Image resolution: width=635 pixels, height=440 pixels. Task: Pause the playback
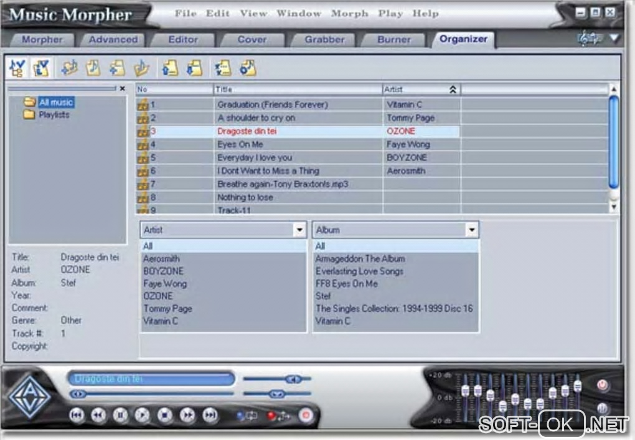click(120, 415)
